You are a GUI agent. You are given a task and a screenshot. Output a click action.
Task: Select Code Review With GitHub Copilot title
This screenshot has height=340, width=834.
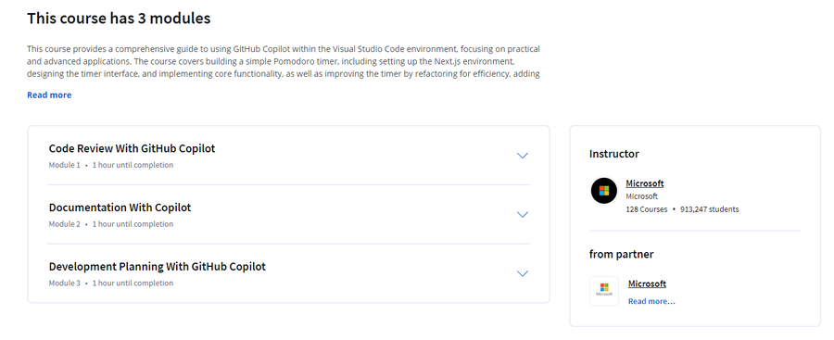pyautogui.click(x=132, y=148)
